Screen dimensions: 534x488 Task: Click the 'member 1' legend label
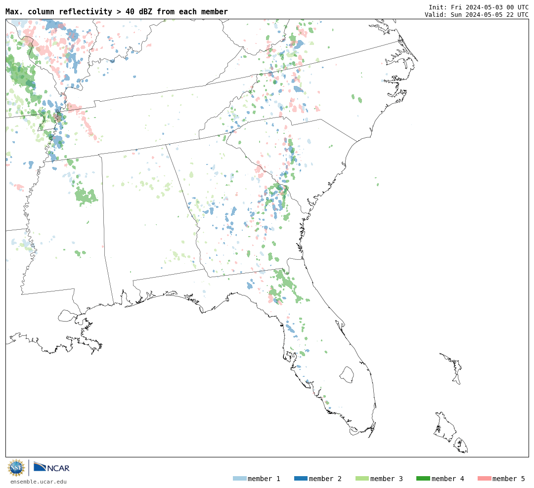[264, 479]
